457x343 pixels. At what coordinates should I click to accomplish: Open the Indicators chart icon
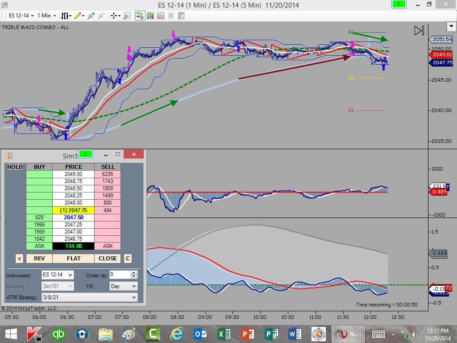coord(161,16)
